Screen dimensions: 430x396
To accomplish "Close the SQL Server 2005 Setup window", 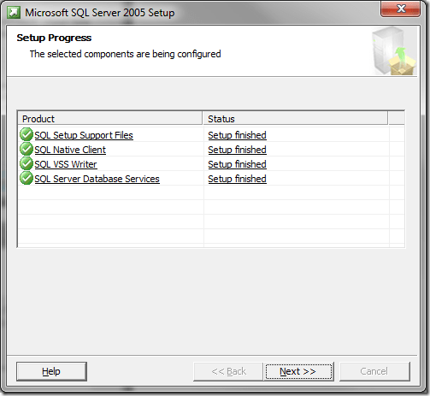I will [x=400, y=9].
